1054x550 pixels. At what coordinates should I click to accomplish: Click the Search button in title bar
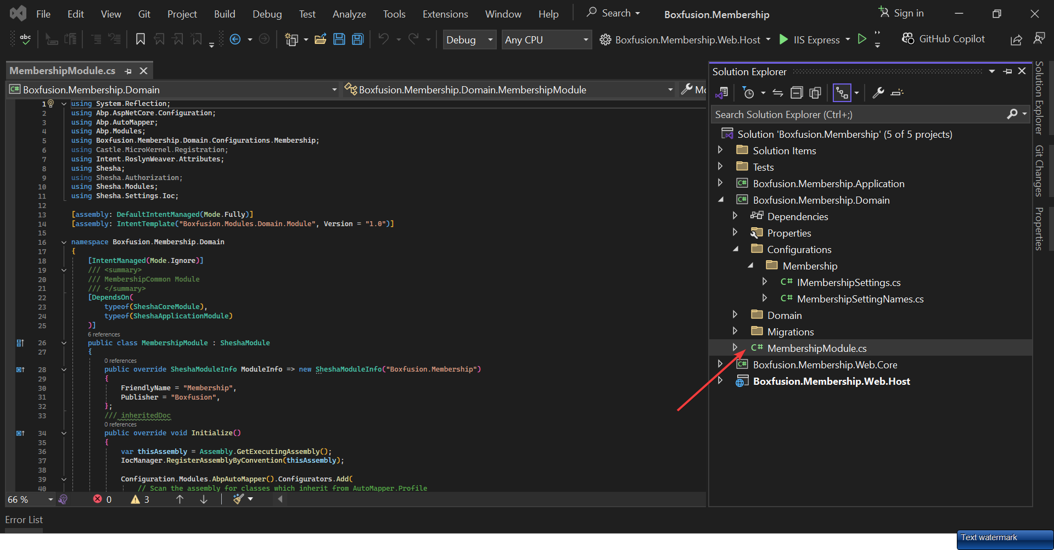613,13
